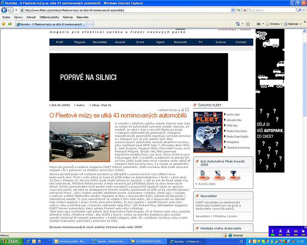Image resolution: width=307 pixels, height=245 pixels.
Task: Click the Print icon in command bar
Action: pos(258,24)
